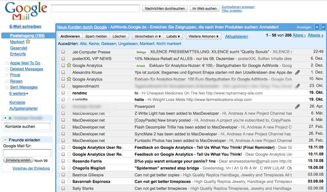Open the Verschieben in dropdown

148,36
